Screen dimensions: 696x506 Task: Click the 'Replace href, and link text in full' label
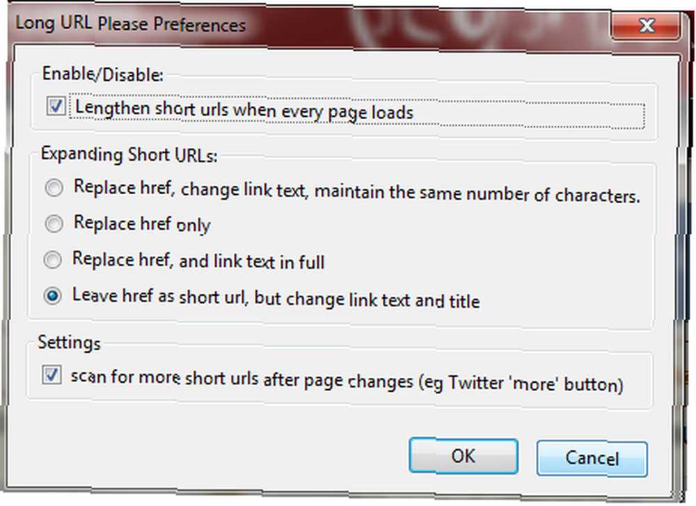pos(198,260)
